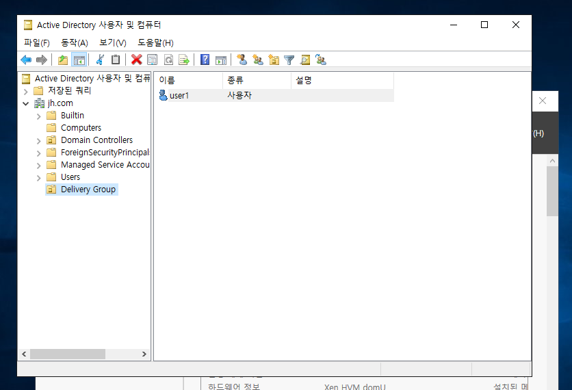Click the Delivery Group OU folder icon
The width and height of the screenshot is (572, 390).
click(51, 190)
